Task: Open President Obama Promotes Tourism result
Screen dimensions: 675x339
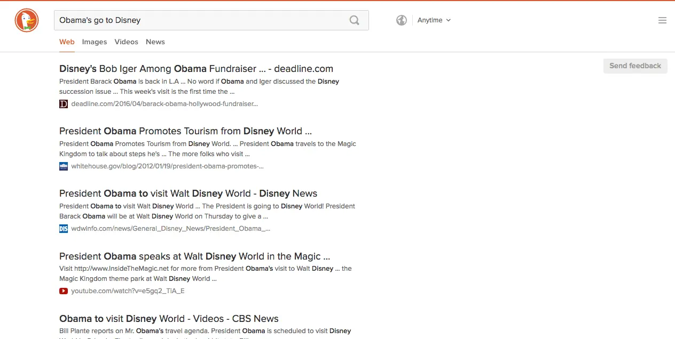Action: point(185,131)
